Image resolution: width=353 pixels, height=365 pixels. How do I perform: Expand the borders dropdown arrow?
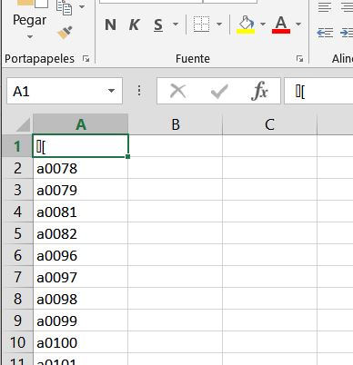219,25
